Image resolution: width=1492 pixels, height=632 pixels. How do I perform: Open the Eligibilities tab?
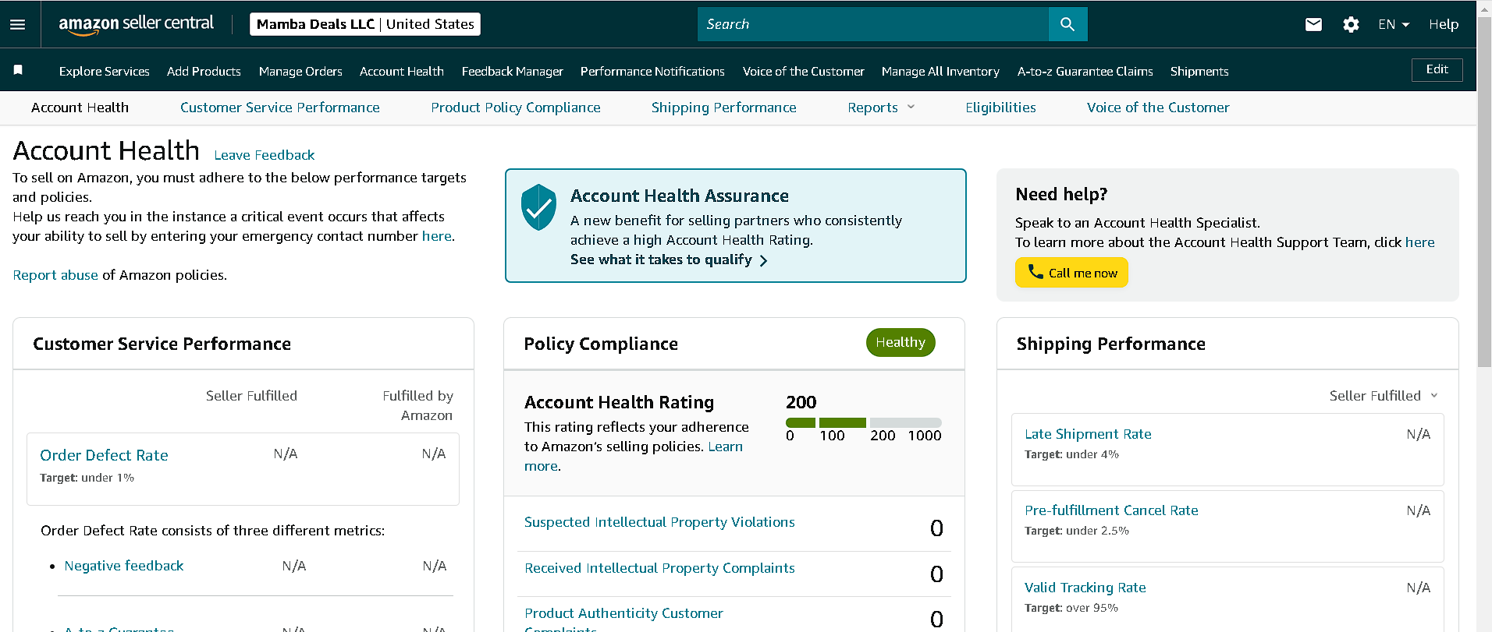pyautogui.click(x=1000, y=108)
